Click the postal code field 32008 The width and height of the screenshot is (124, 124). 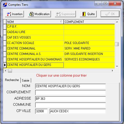(41, 111)
